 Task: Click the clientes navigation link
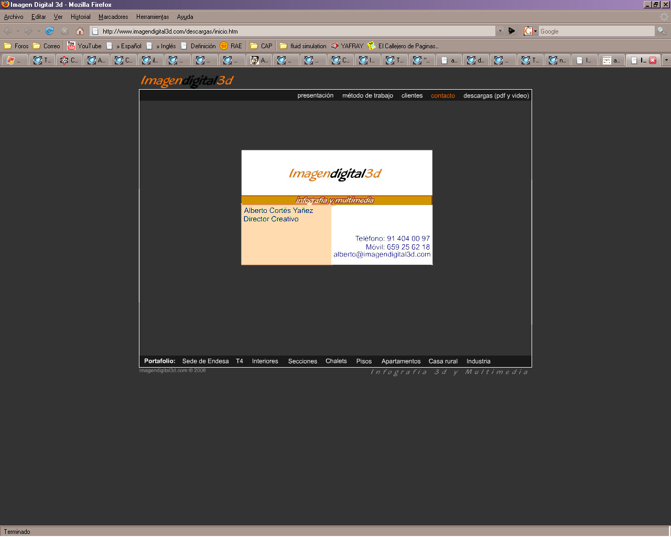pos(412,95)
